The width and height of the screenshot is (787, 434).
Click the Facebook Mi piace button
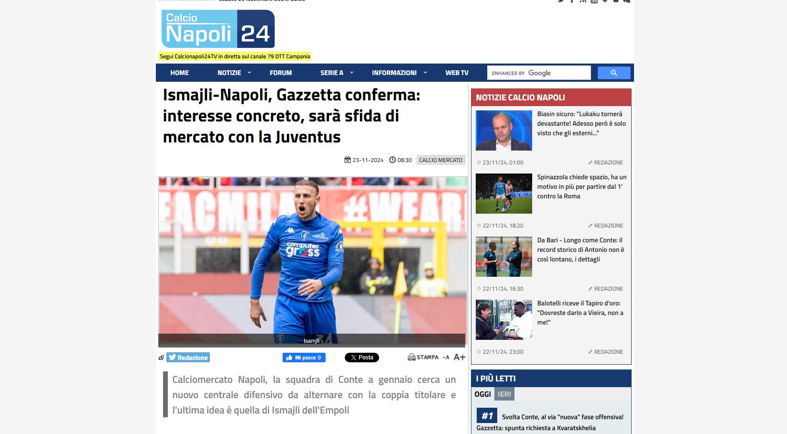pos(304,358)
